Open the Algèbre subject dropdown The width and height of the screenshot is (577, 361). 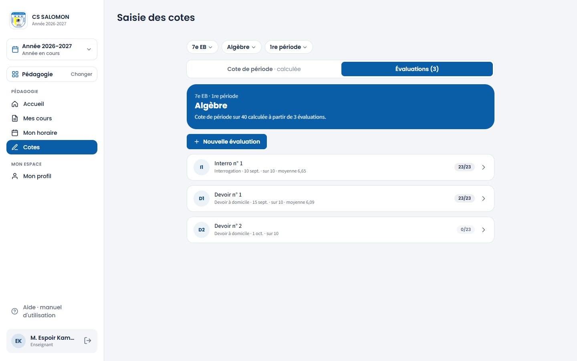[x=241, y=47]
